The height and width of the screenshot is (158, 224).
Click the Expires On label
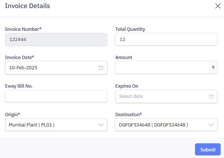tap(127, 86)
